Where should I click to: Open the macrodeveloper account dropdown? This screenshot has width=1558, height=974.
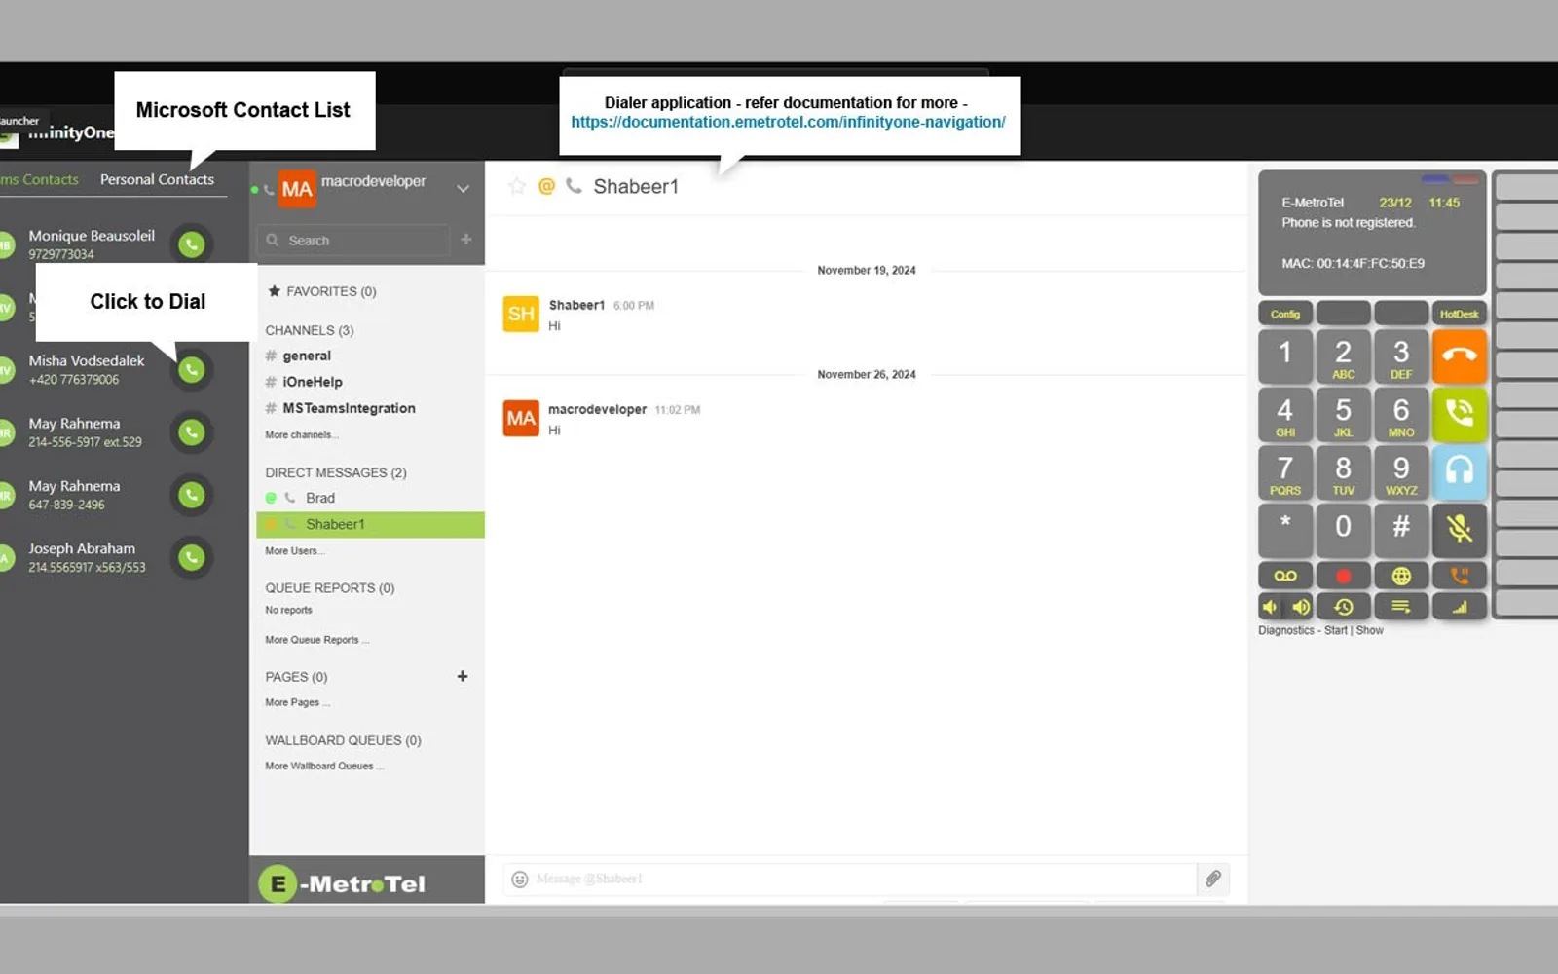(464, 189)
